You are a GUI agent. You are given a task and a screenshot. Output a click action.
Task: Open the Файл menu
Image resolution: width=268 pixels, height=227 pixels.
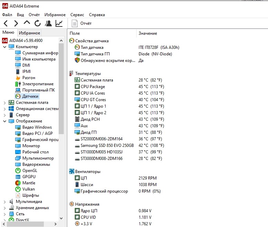[7, 15]
